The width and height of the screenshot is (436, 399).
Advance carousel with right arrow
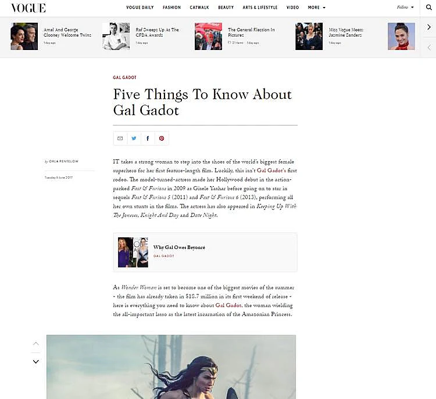pos(429,27)
